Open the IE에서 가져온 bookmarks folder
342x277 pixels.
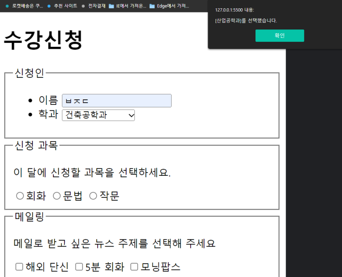pos(128,6)
